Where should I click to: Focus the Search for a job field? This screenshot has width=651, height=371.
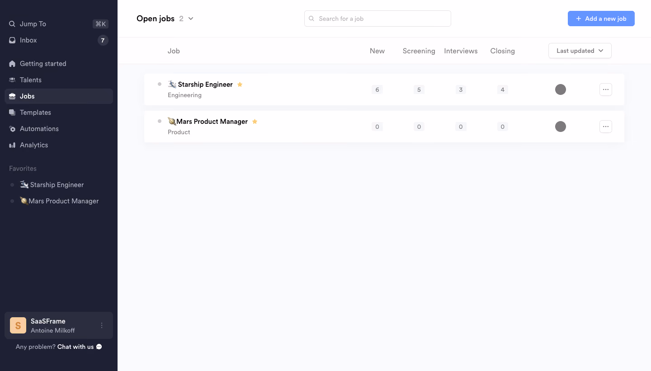(x=377, y=19)
